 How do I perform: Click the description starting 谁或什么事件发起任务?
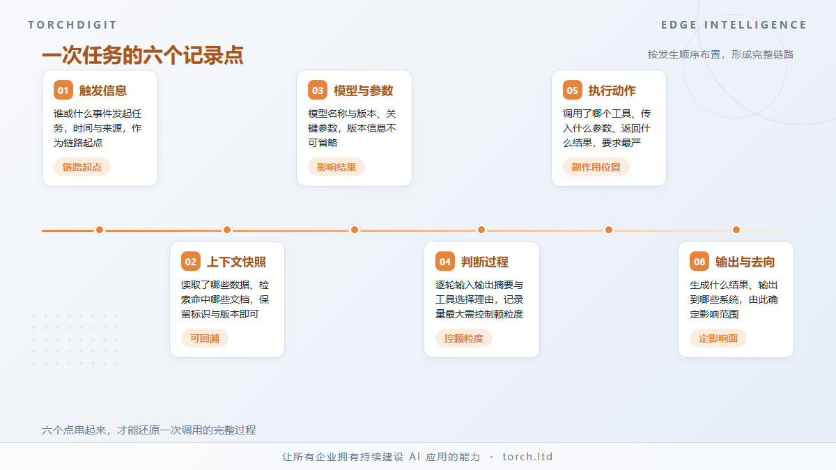coord(98,128)
